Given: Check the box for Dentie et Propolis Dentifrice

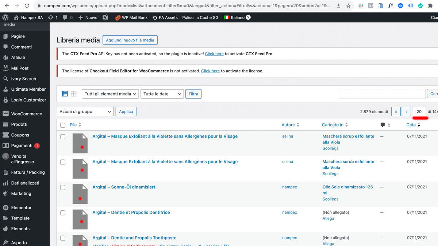Looking at the screenshot, I should [x=63, y=213].
